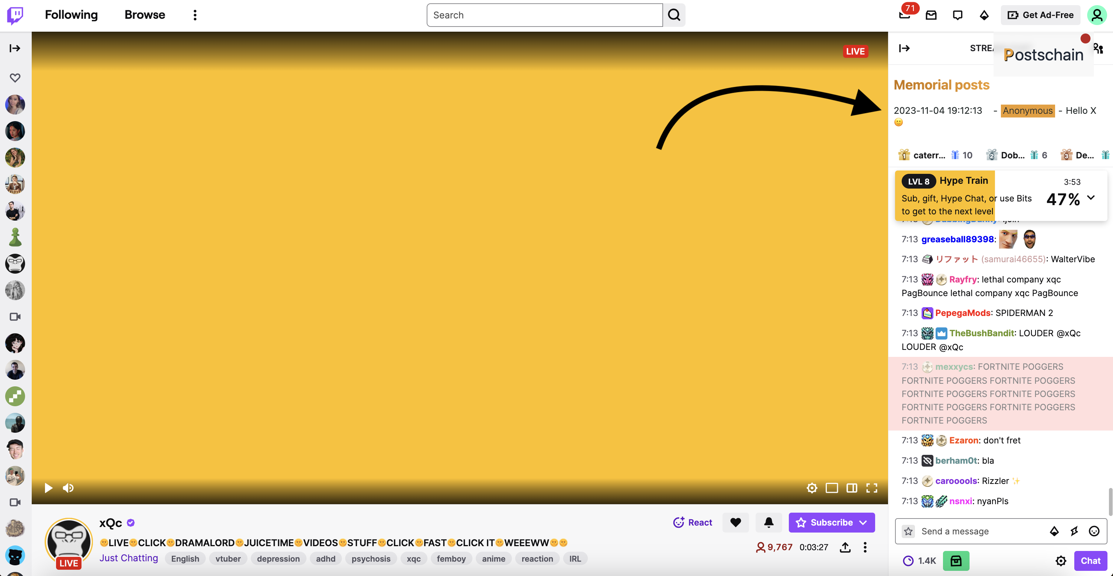The width and height of the screenshot is (1113, 576).
Task: Open the Prime loot mail icon
Action: click(931, 15)
